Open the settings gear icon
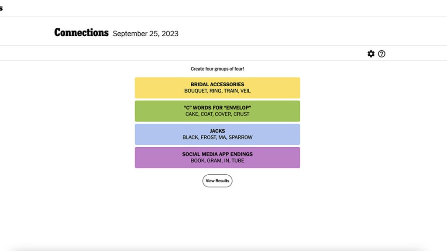 [x=371, y=54]
